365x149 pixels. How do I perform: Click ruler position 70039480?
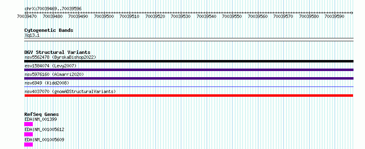pos(52,17)
